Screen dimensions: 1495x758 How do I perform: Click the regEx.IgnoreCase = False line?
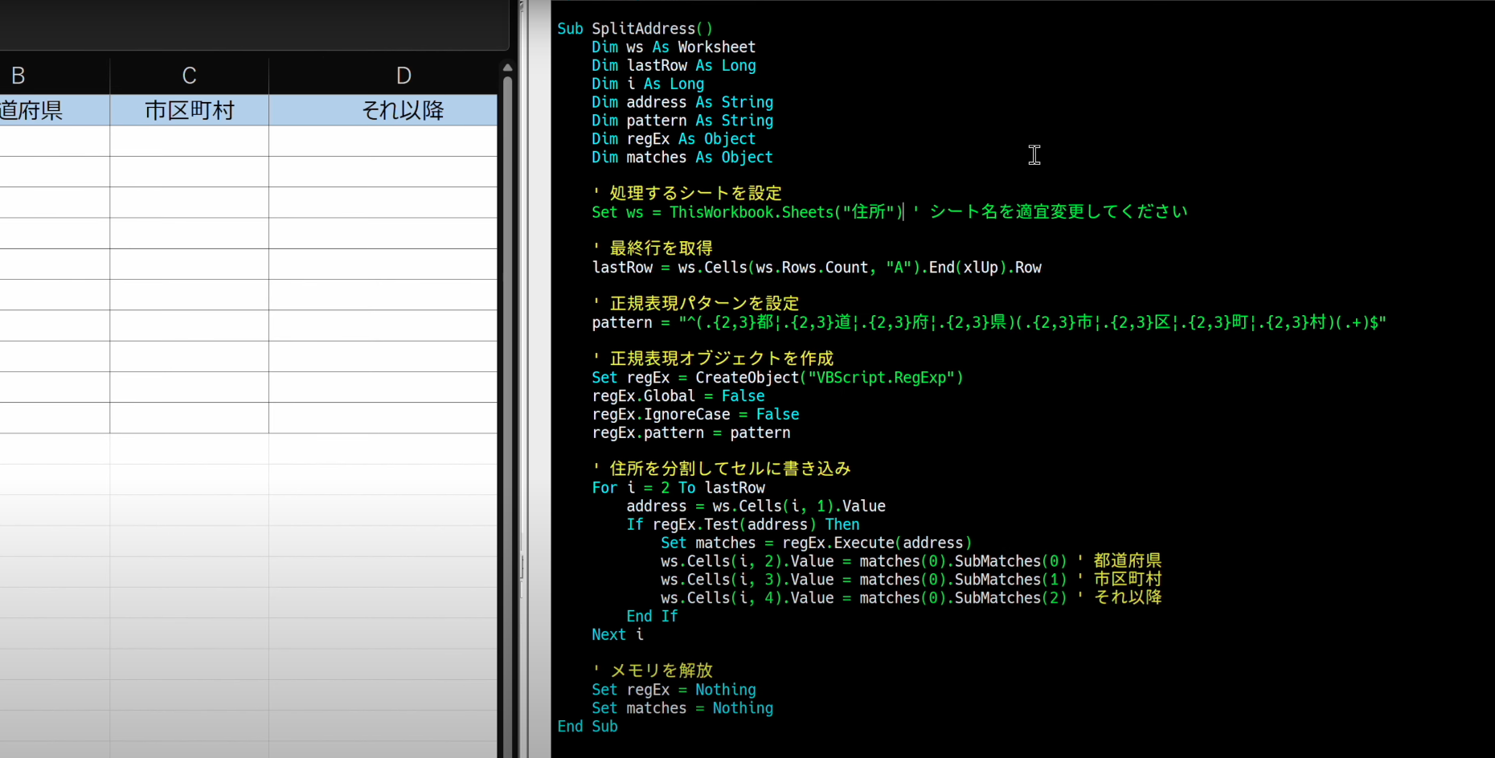[x=695, y=415]
